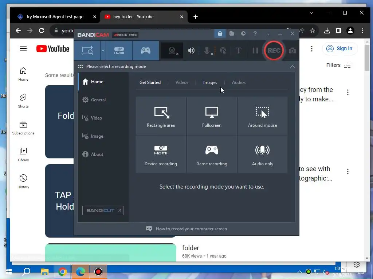Toggle mouse click effect icon in Bandicam

(223, 50)
